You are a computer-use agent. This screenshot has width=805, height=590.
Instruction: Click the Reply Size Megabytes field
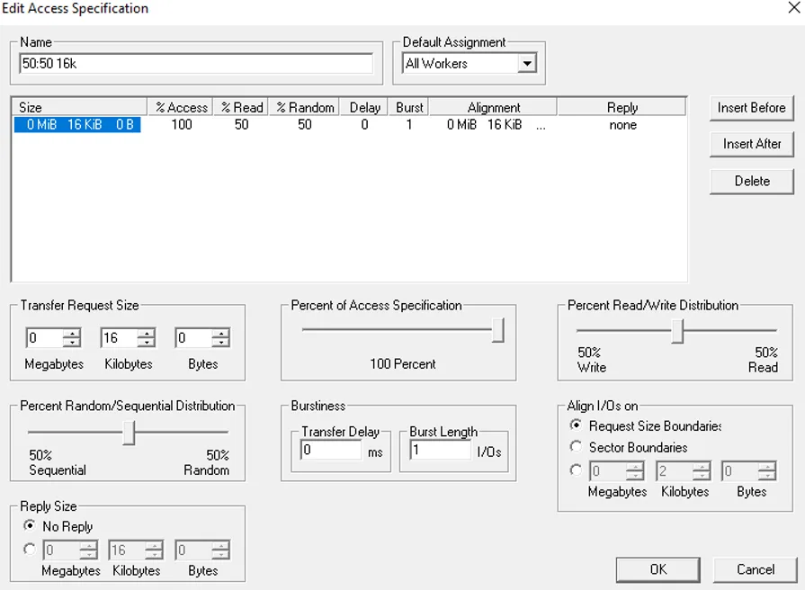(61, 550)
